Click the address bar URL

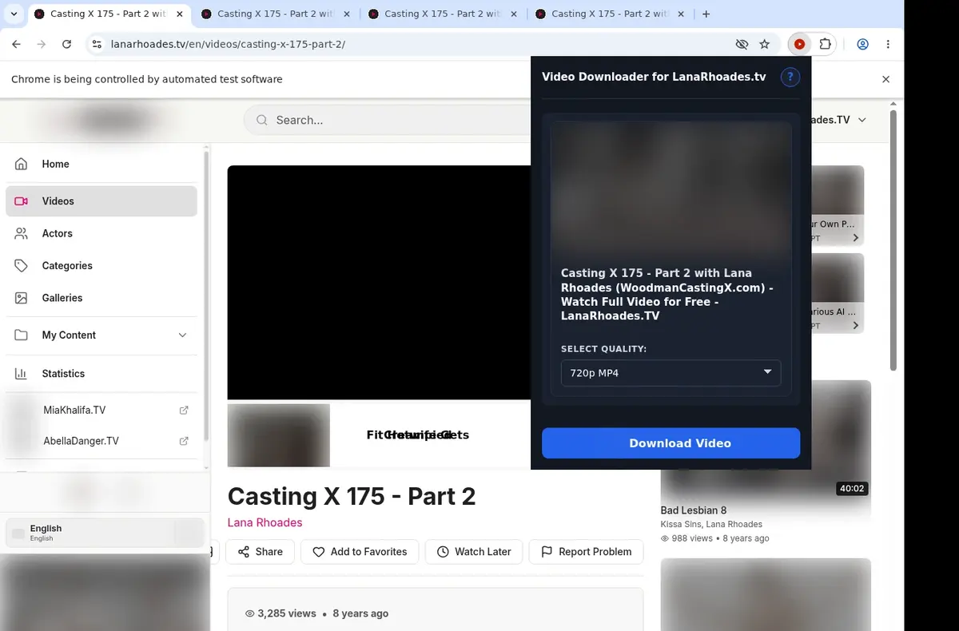pos(228,45)
